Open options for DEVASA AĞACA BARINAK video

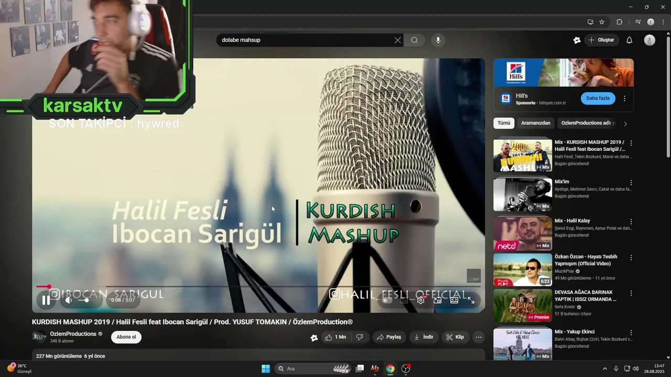[631, 293]
